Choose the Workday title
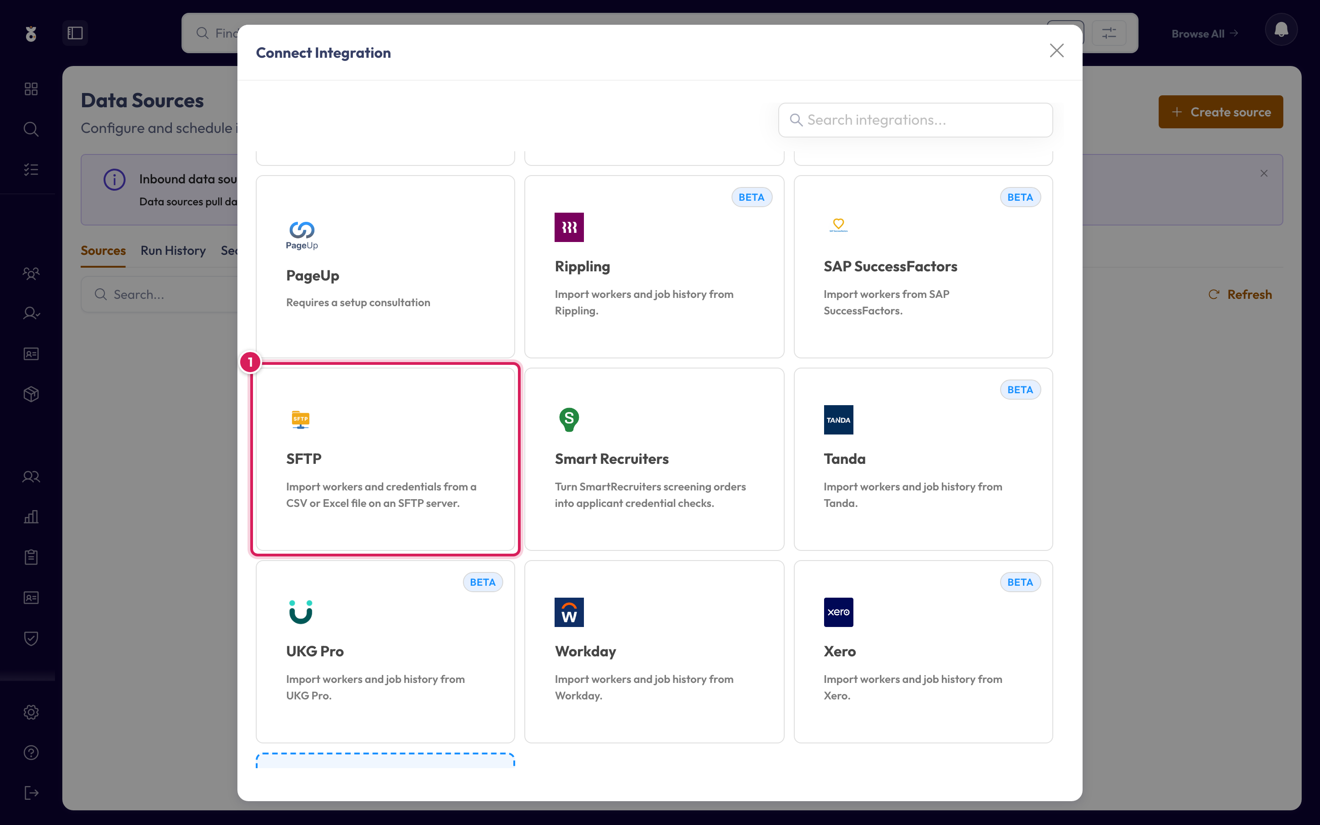The width and height of the screenshot is (1320, 825). 585,651
